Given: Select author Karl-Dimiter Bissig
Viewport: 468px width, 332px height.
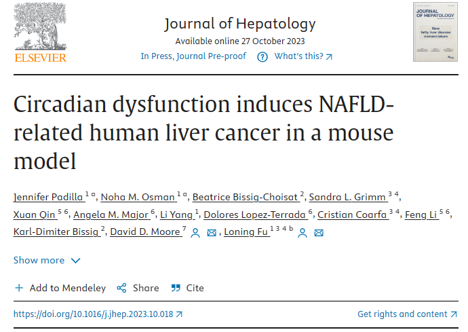Looking at the screenshot, I should click(x=57, y=232).
